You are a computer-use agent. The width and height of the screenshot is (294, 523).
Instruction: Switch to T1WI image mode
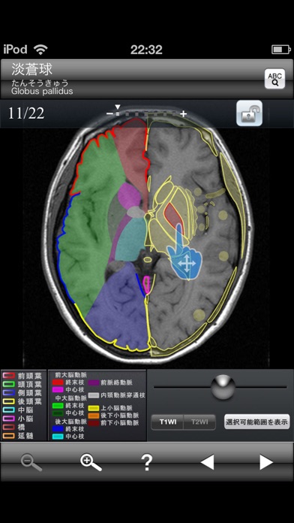[167, 422]
